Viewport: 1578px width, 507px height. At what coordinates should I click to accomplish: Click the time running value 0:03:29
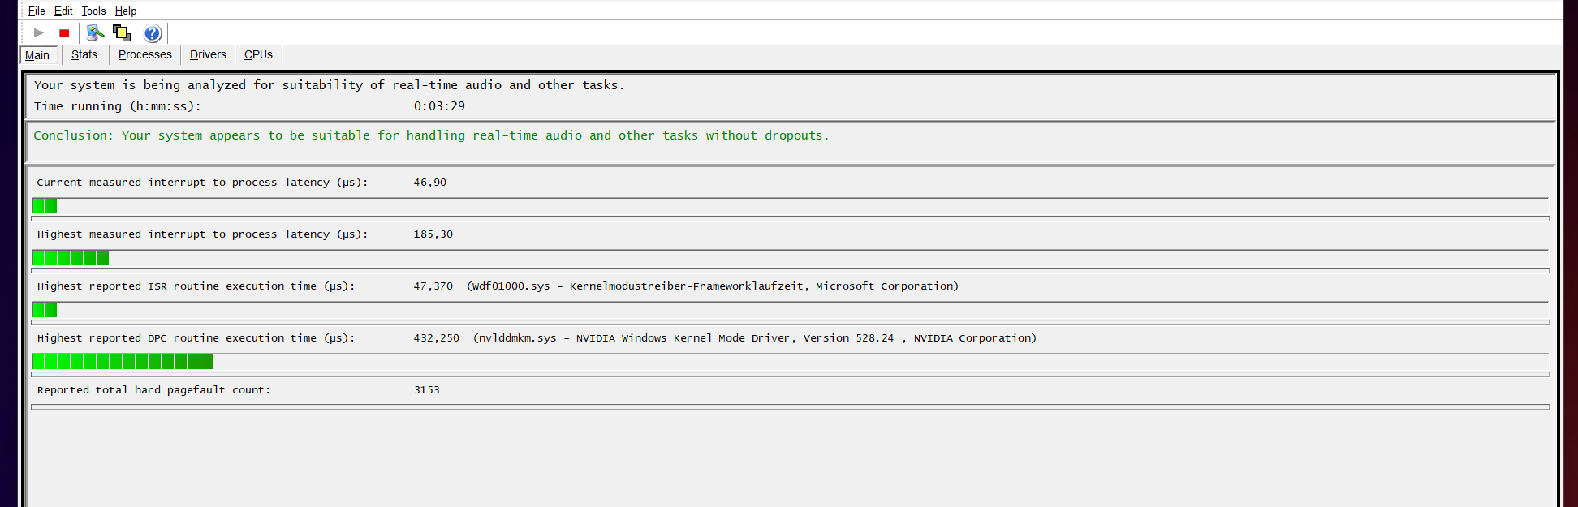coord(439,106)
